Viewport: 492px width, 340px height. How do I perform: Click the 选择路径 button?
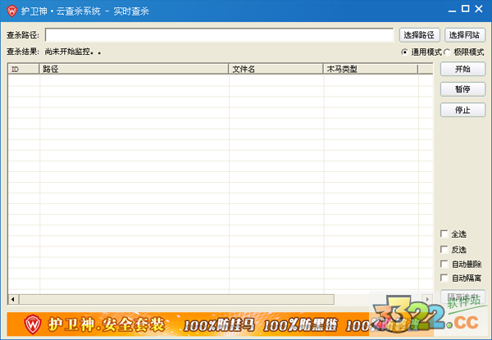click(x=419, y=34)
